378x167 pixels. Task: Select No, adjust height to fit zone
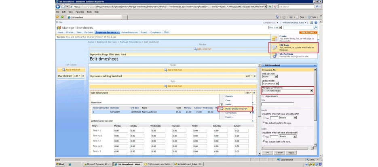click(x=264, y=123)
